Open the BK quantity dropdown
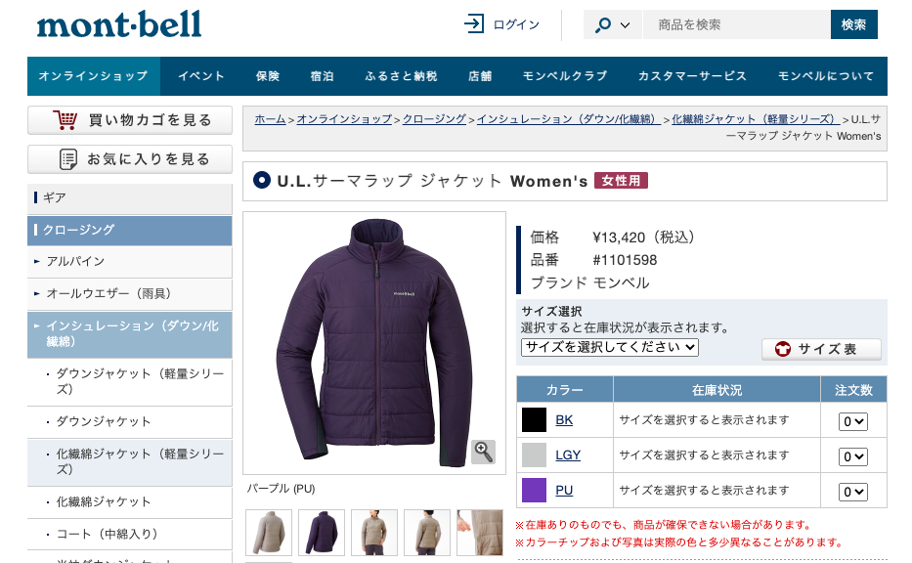This screenshot has height=563, width=912. click(852, 421)
